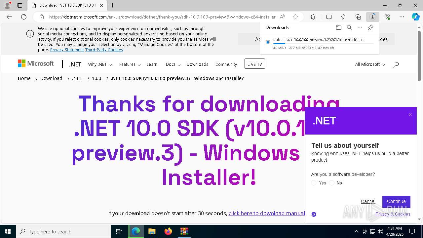This screenshot has height=238, width=423.
Task: Refresh the page with the reload icon
Action: coord(24,17)
